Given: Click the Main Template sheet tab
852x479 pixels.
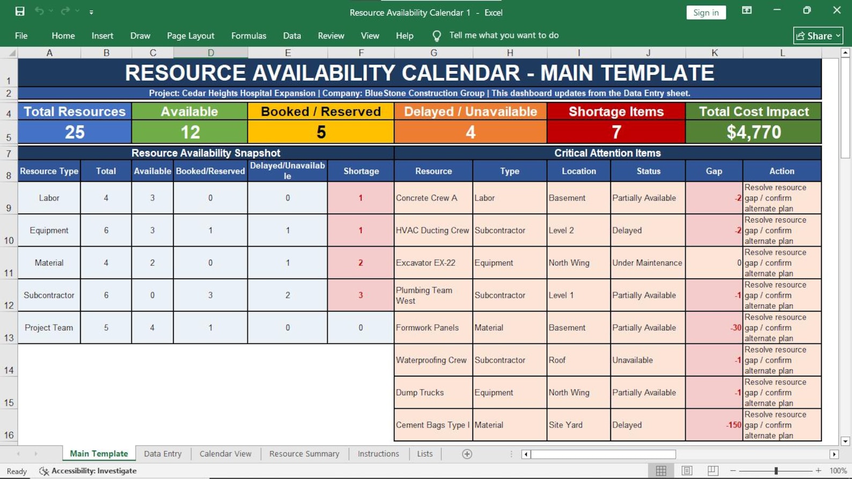Looking at the screenshot, I should pyautogui.click(x=99, y=454).
